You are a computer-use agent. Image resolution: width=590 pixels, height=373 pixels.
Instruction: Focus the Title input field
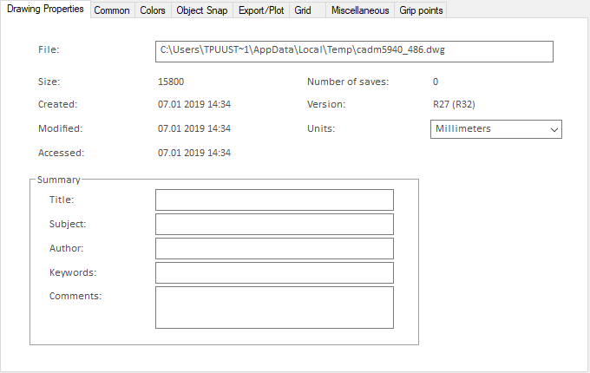(274, 200)
